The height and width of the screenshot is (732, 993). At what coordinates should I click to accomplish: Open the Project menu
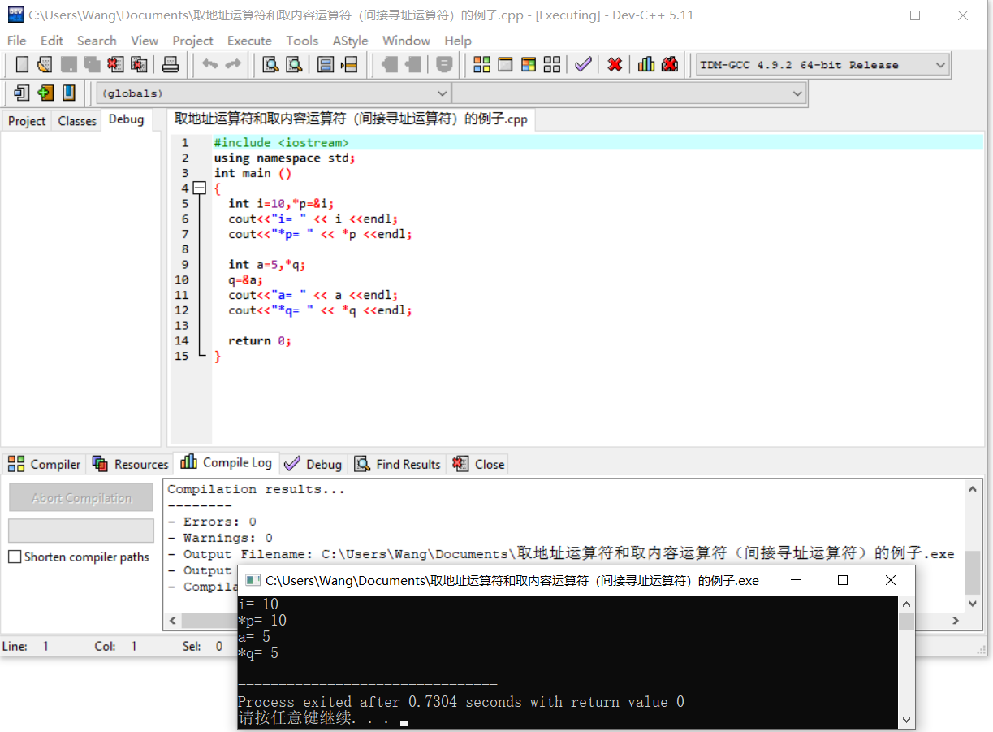(192, 41)
